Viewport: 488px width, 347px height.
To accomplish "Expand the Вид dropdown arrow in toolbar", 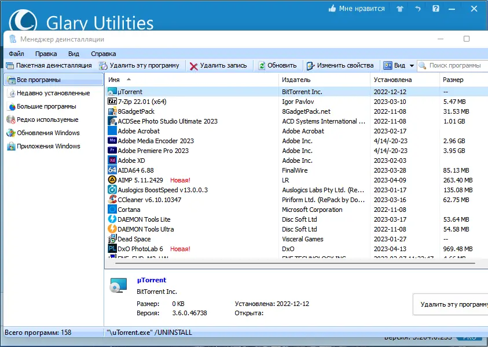I will [x=412, y=66].
